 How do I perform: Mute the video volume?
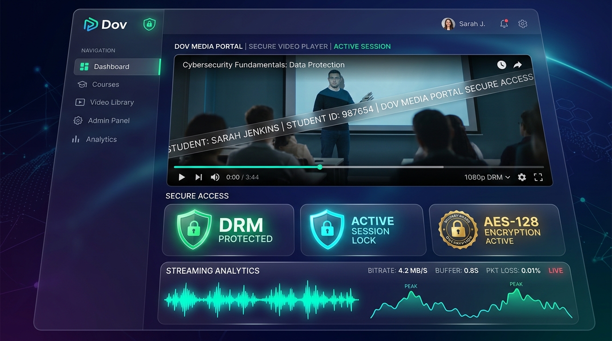point(215,177)
